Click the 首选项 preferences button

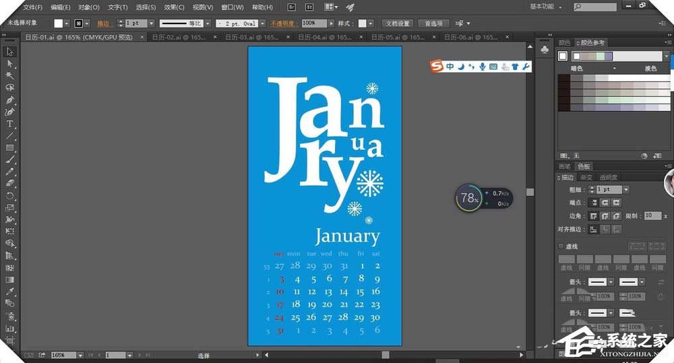433,24
